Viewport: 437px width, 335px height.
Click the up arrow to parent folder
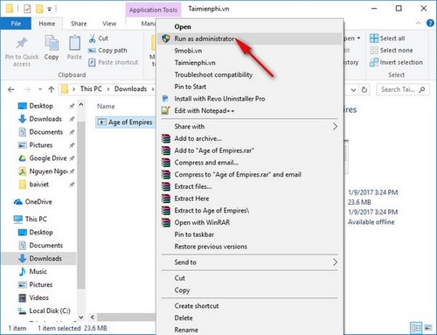[x=52, y=89]
